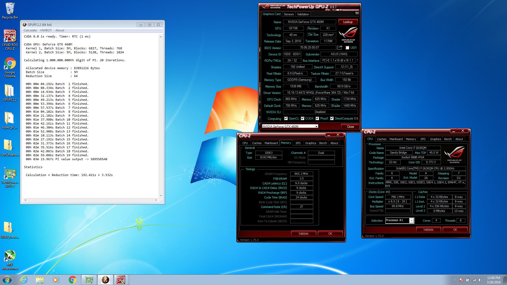Click the DRAM Frequency value 665.1 MHz
The image size is (507, 285).
[x=301, y=174]
